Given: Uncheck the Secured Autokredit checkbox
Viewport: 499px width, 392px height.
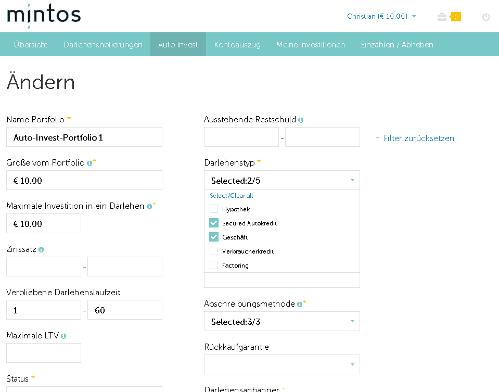Looking at the screenshot, I should pos(214,223).
